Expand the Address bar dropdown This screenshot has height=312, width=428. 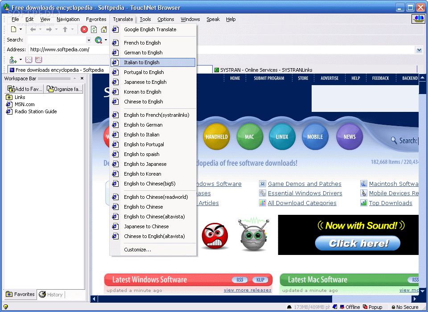tap(419, 49)
